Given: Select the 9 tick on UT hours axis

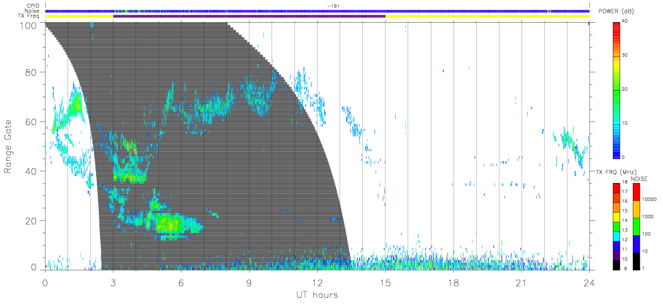Looking at the screenshot, I should coord(249,283).
